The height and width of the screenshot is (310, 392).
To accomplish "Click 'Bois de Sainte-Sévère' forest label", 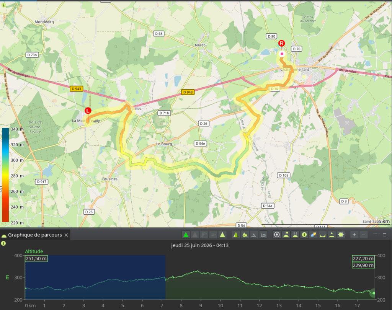I will coord(35,127).
